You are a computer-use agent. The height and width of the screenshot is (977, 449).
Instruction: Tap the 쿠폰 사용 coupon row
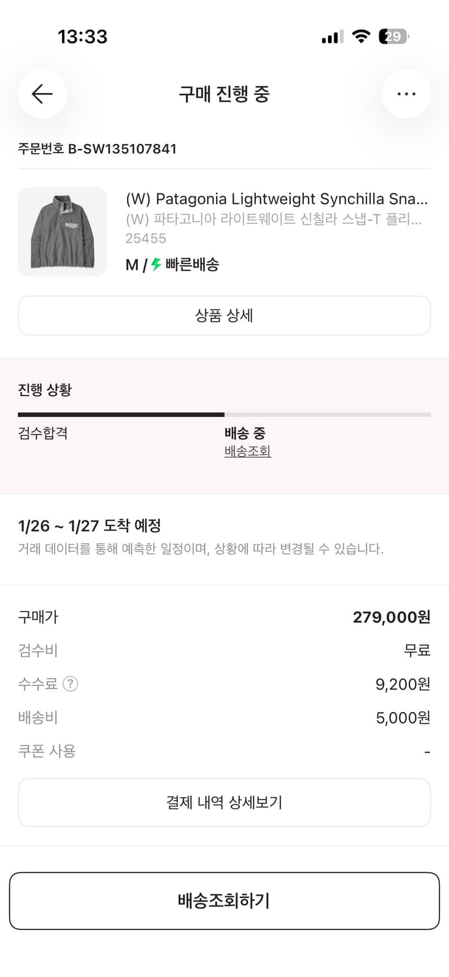38,751
